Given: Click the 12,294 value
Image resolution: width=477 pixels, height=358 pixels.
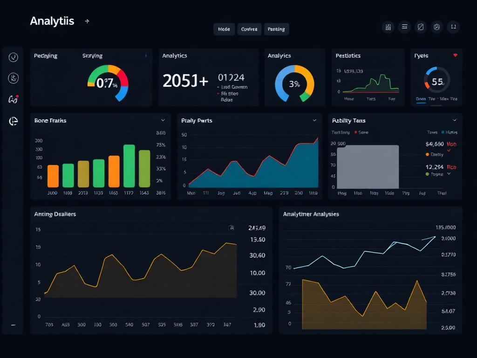Looking at the screenshot, I should pos(435,167).
